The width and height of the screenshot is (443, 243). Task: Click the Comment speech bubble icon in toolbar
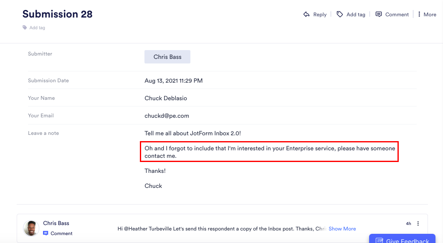379,15
